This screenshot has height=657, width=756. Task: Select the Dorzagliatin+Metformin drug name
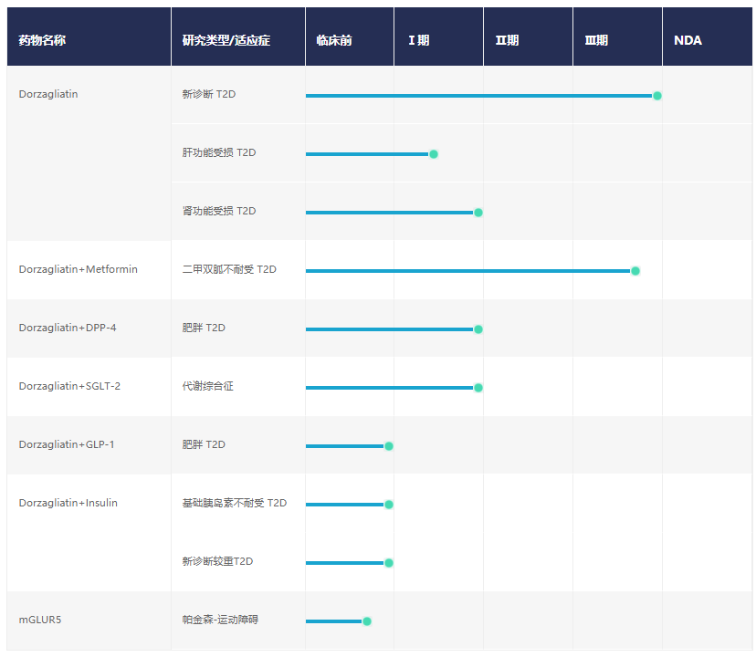tap(79, 269)
